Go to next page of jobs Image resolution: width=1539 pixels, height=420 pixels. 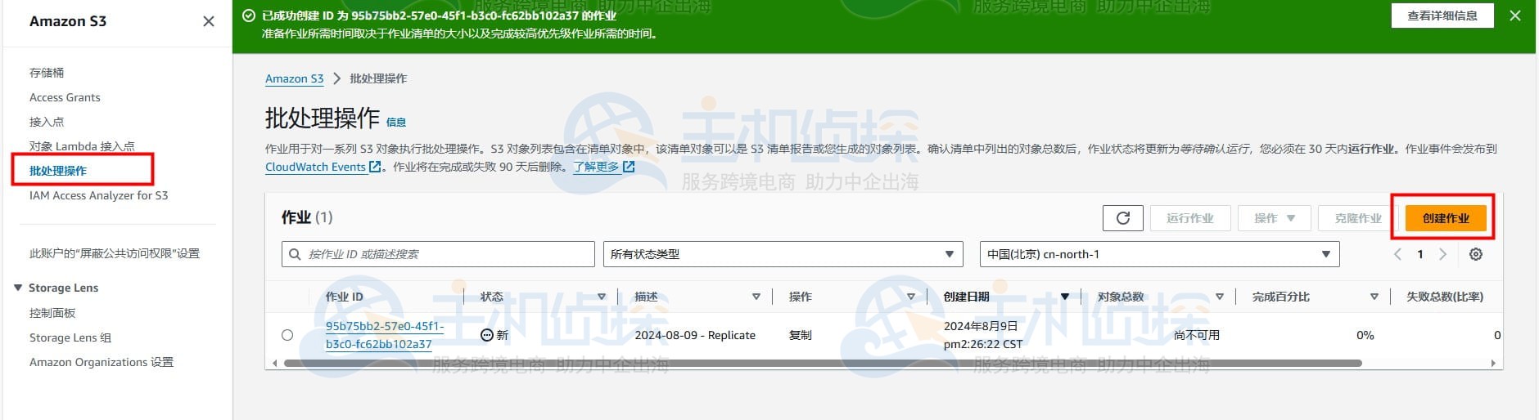(x=1442, y=254)
